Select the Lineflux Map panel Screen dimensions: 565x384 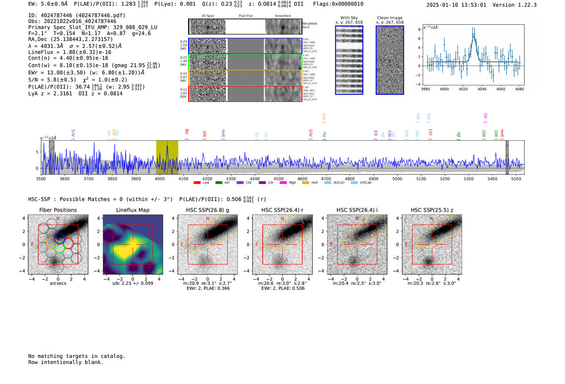(x=133, y=245)
